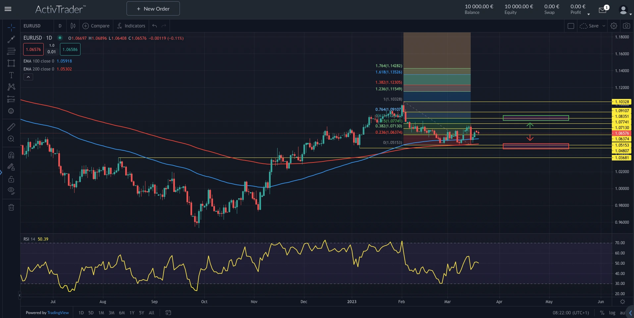Select the XABCD pattern tool

point(11,87)
